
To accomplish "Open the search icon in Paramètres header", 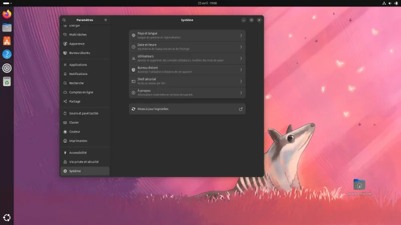I will (x=64, y=20).
